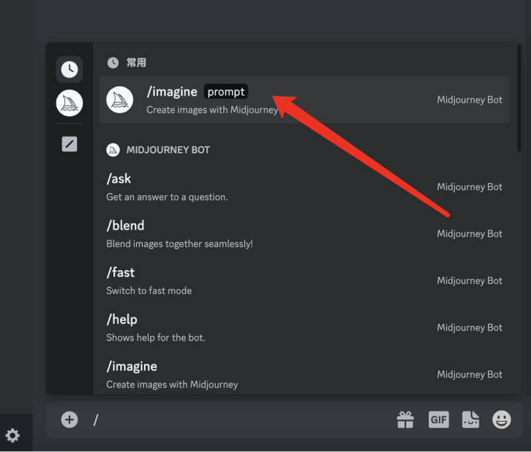The height and width of the screenshot is (452, 531).
Task: Click Midjourney Bot label on /help row
Action: pos(470,327)
